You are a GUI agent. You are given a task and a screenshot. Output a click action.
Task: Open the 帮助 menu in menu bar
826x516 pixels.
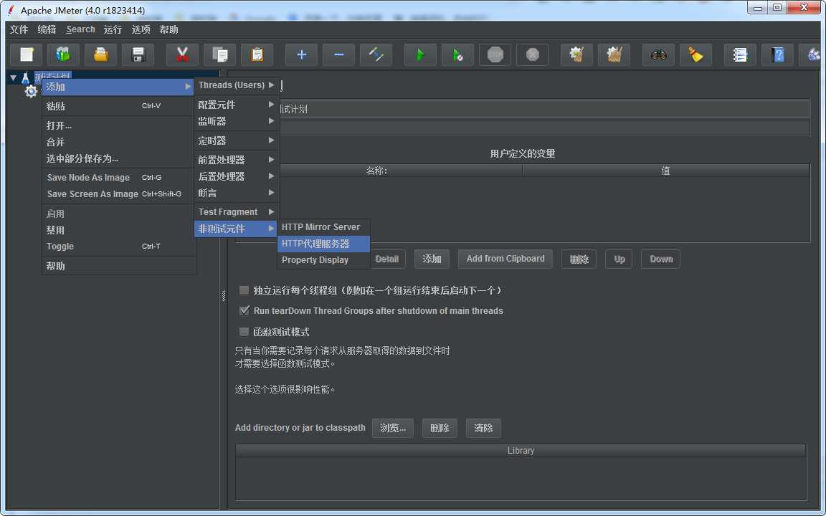tap(169, 29)
